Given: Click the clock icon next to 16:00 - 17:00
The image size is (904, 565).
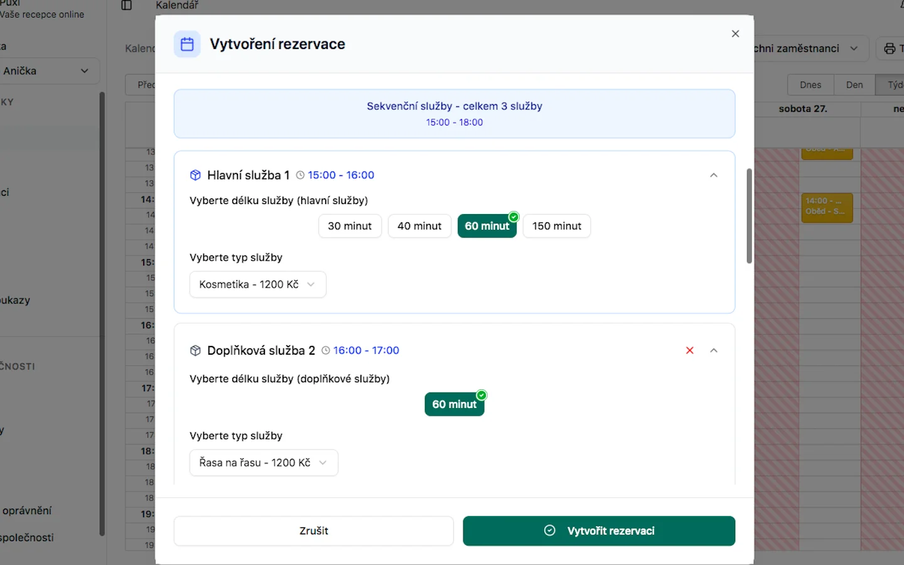Looking at the screenshot, I should coord(326,350).
